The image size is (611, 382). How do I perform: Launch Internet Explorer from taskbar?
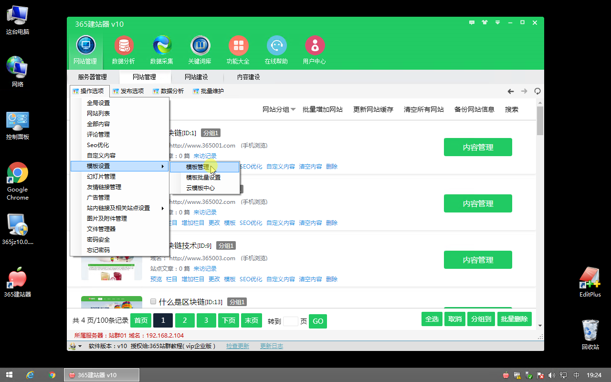point(31,375)
